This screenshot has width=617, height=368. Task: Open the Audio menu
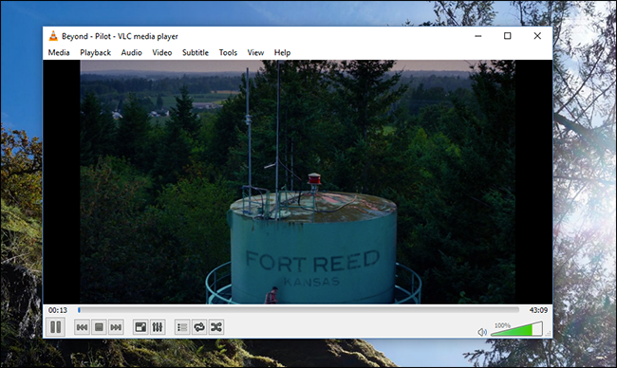coord(131,53)
